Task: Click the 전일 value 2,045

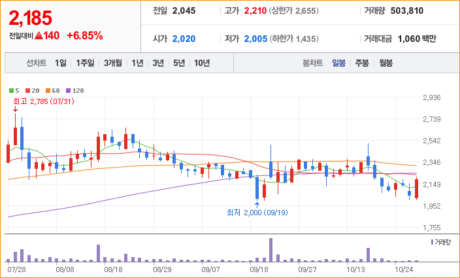Action: coord(184,11)
